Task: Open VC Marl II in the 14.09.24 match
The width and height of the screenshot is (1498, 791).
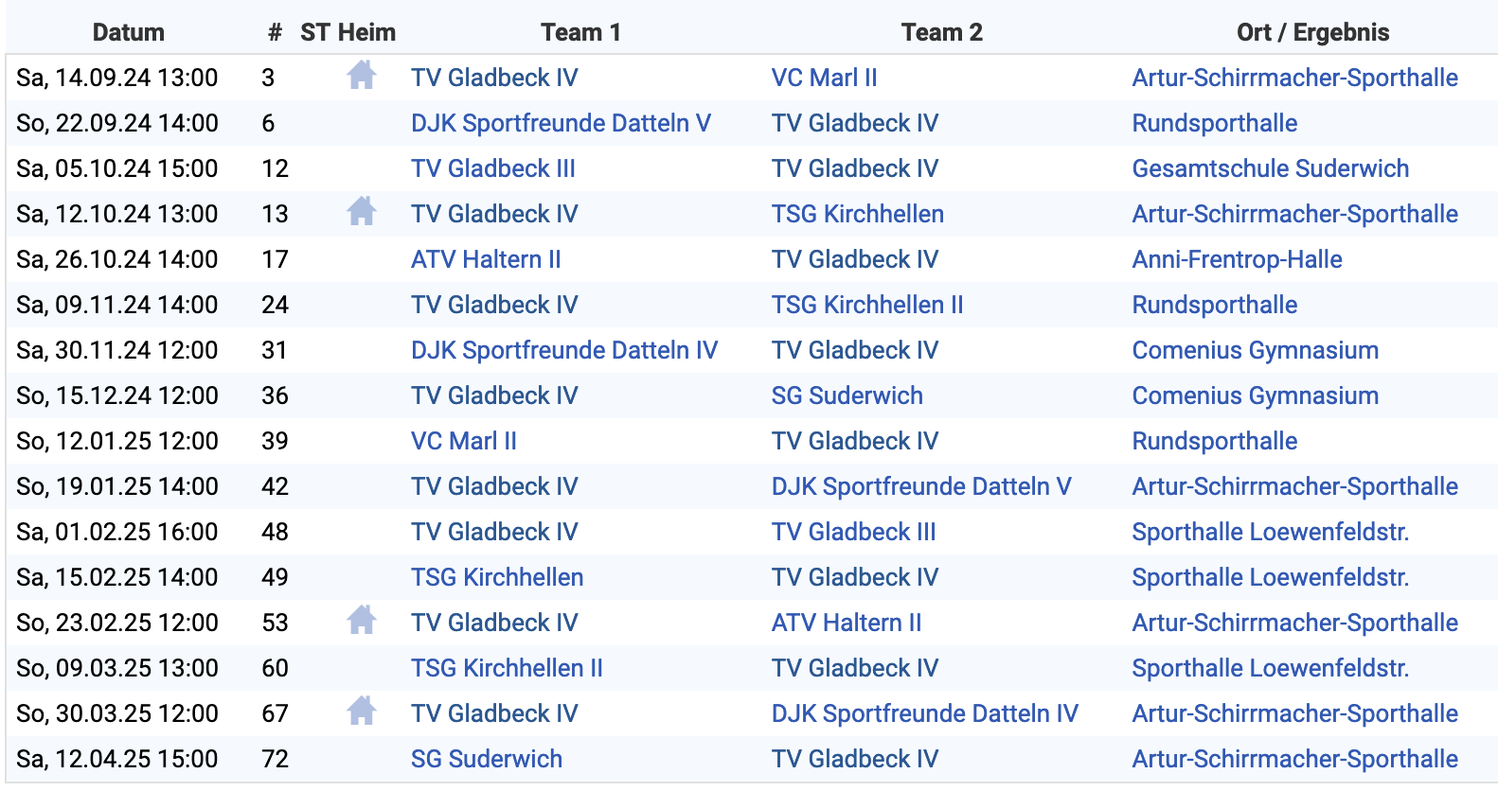Action: coord(824,78)
